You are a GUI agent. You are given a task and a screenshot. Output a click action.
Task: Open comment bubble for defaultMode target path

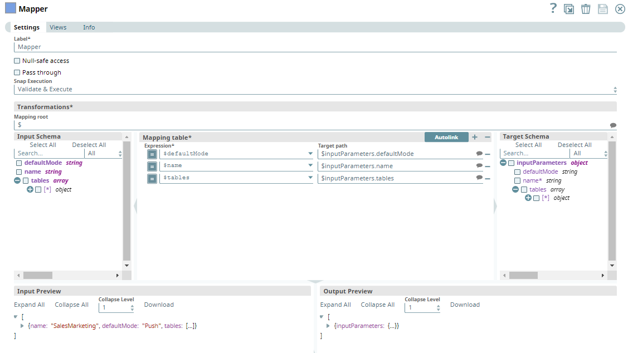coord(479,153)
